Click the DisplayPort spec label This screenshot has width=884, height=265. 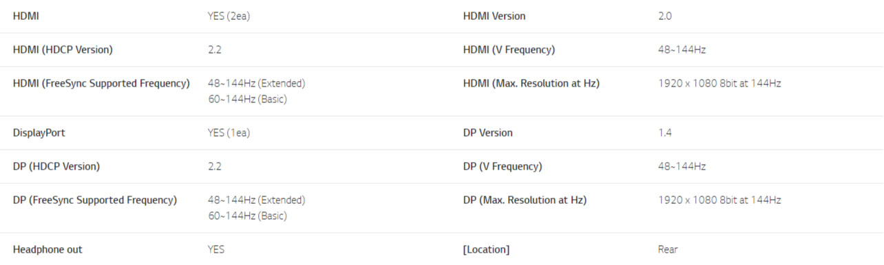[39, 132]
